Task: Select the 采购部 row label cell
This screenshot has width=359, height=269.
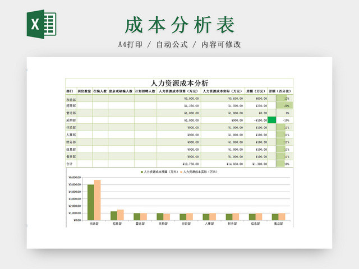Action: click(x=71, y=120)
